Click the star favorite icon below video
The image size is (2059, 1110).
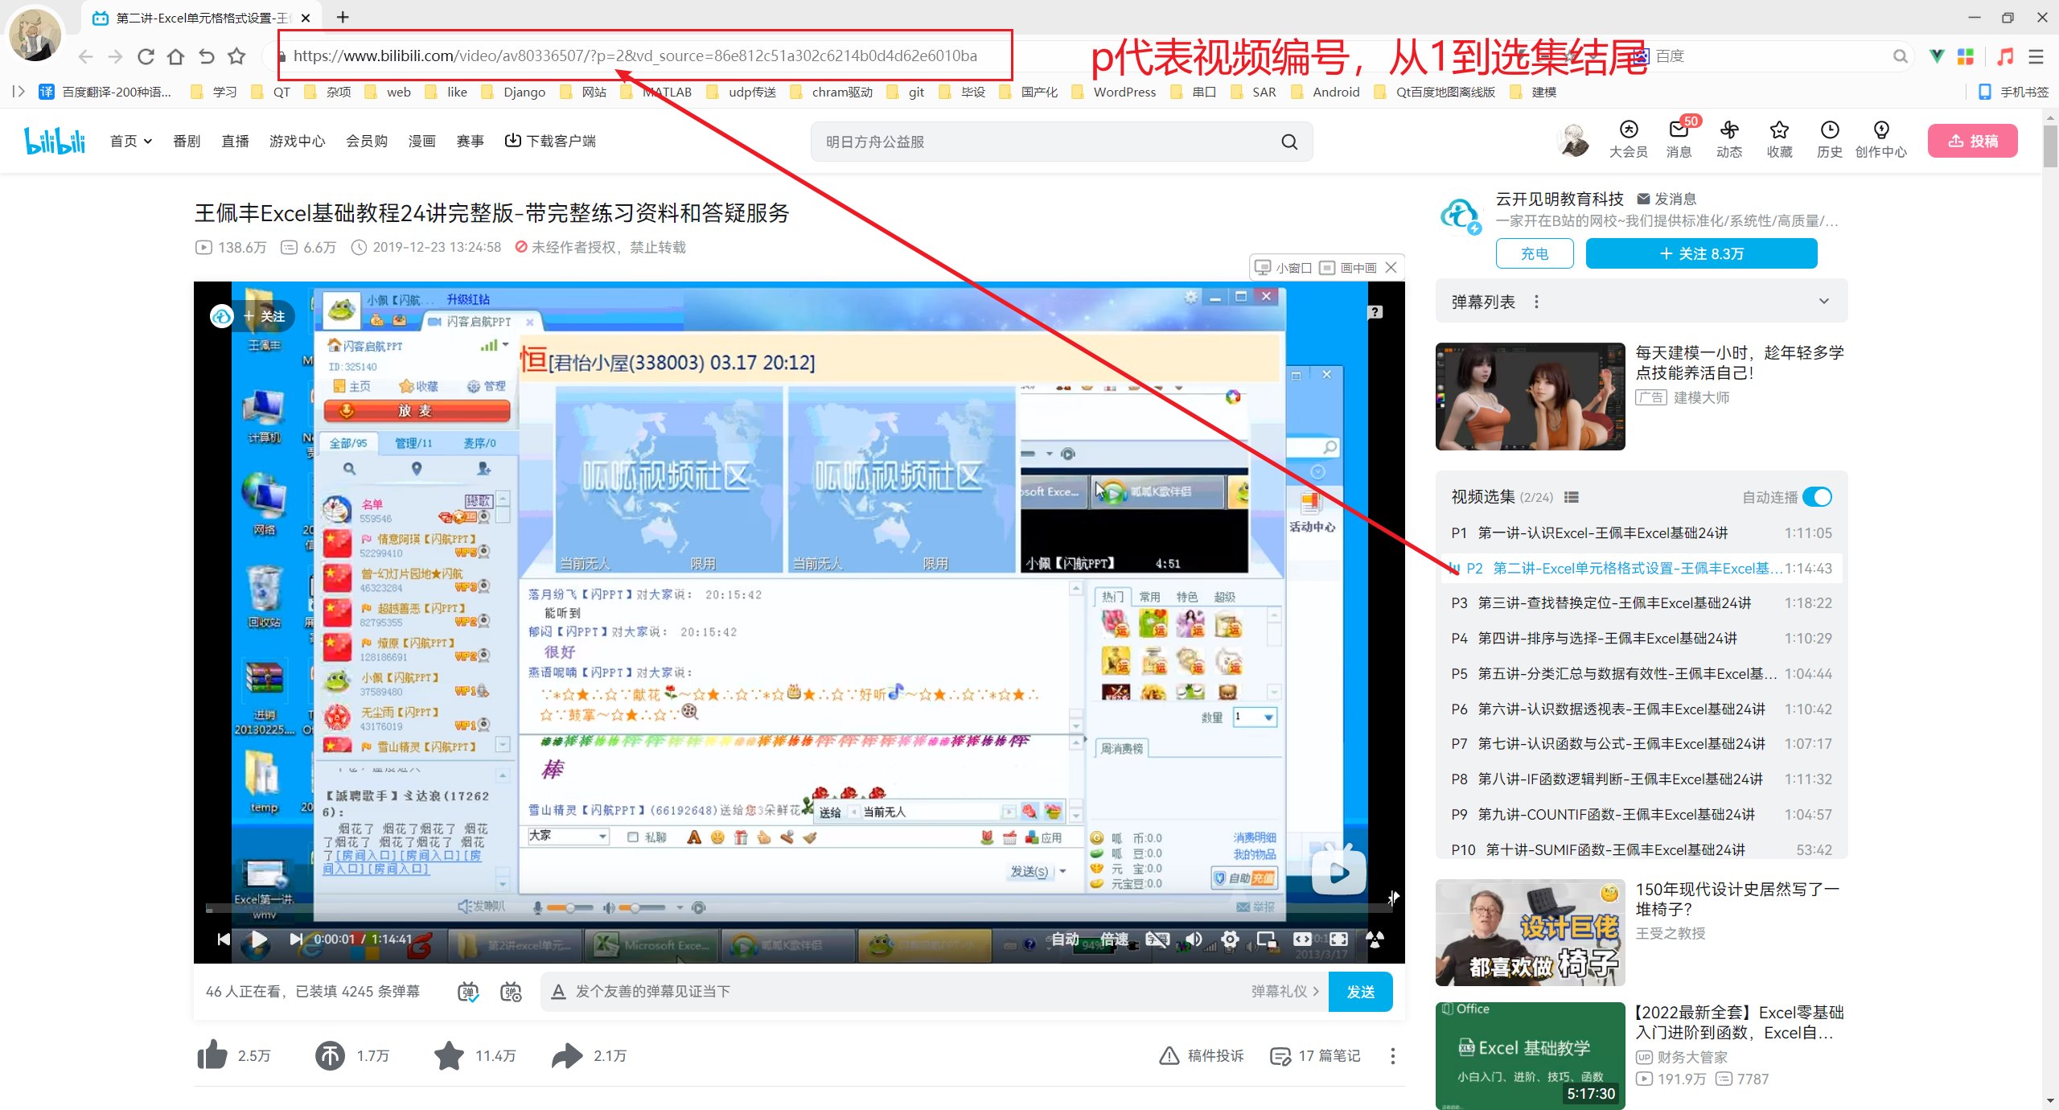click(x=449, y=1054)
